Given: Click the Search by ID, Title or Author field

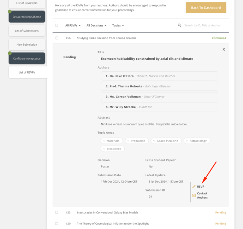Looking at the screenshot, I should 205,25.
